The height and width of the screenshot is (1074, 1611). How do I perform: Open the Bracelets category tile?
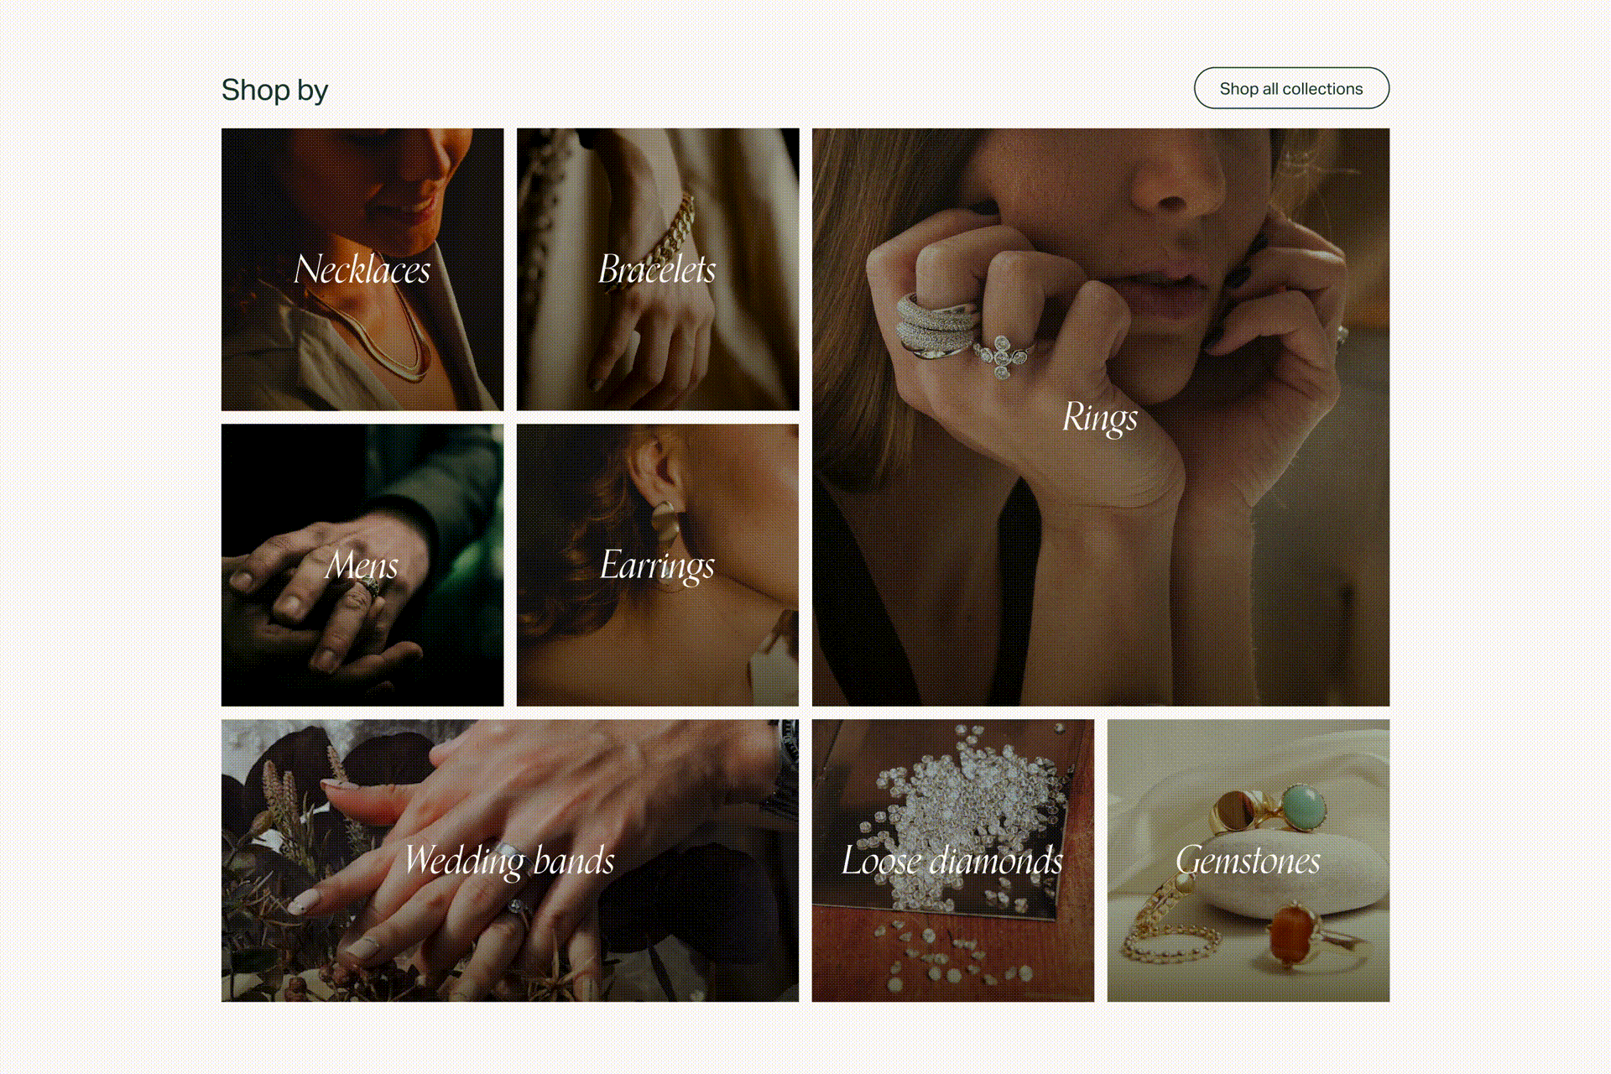pyautogui.click(x=658, y=269)
